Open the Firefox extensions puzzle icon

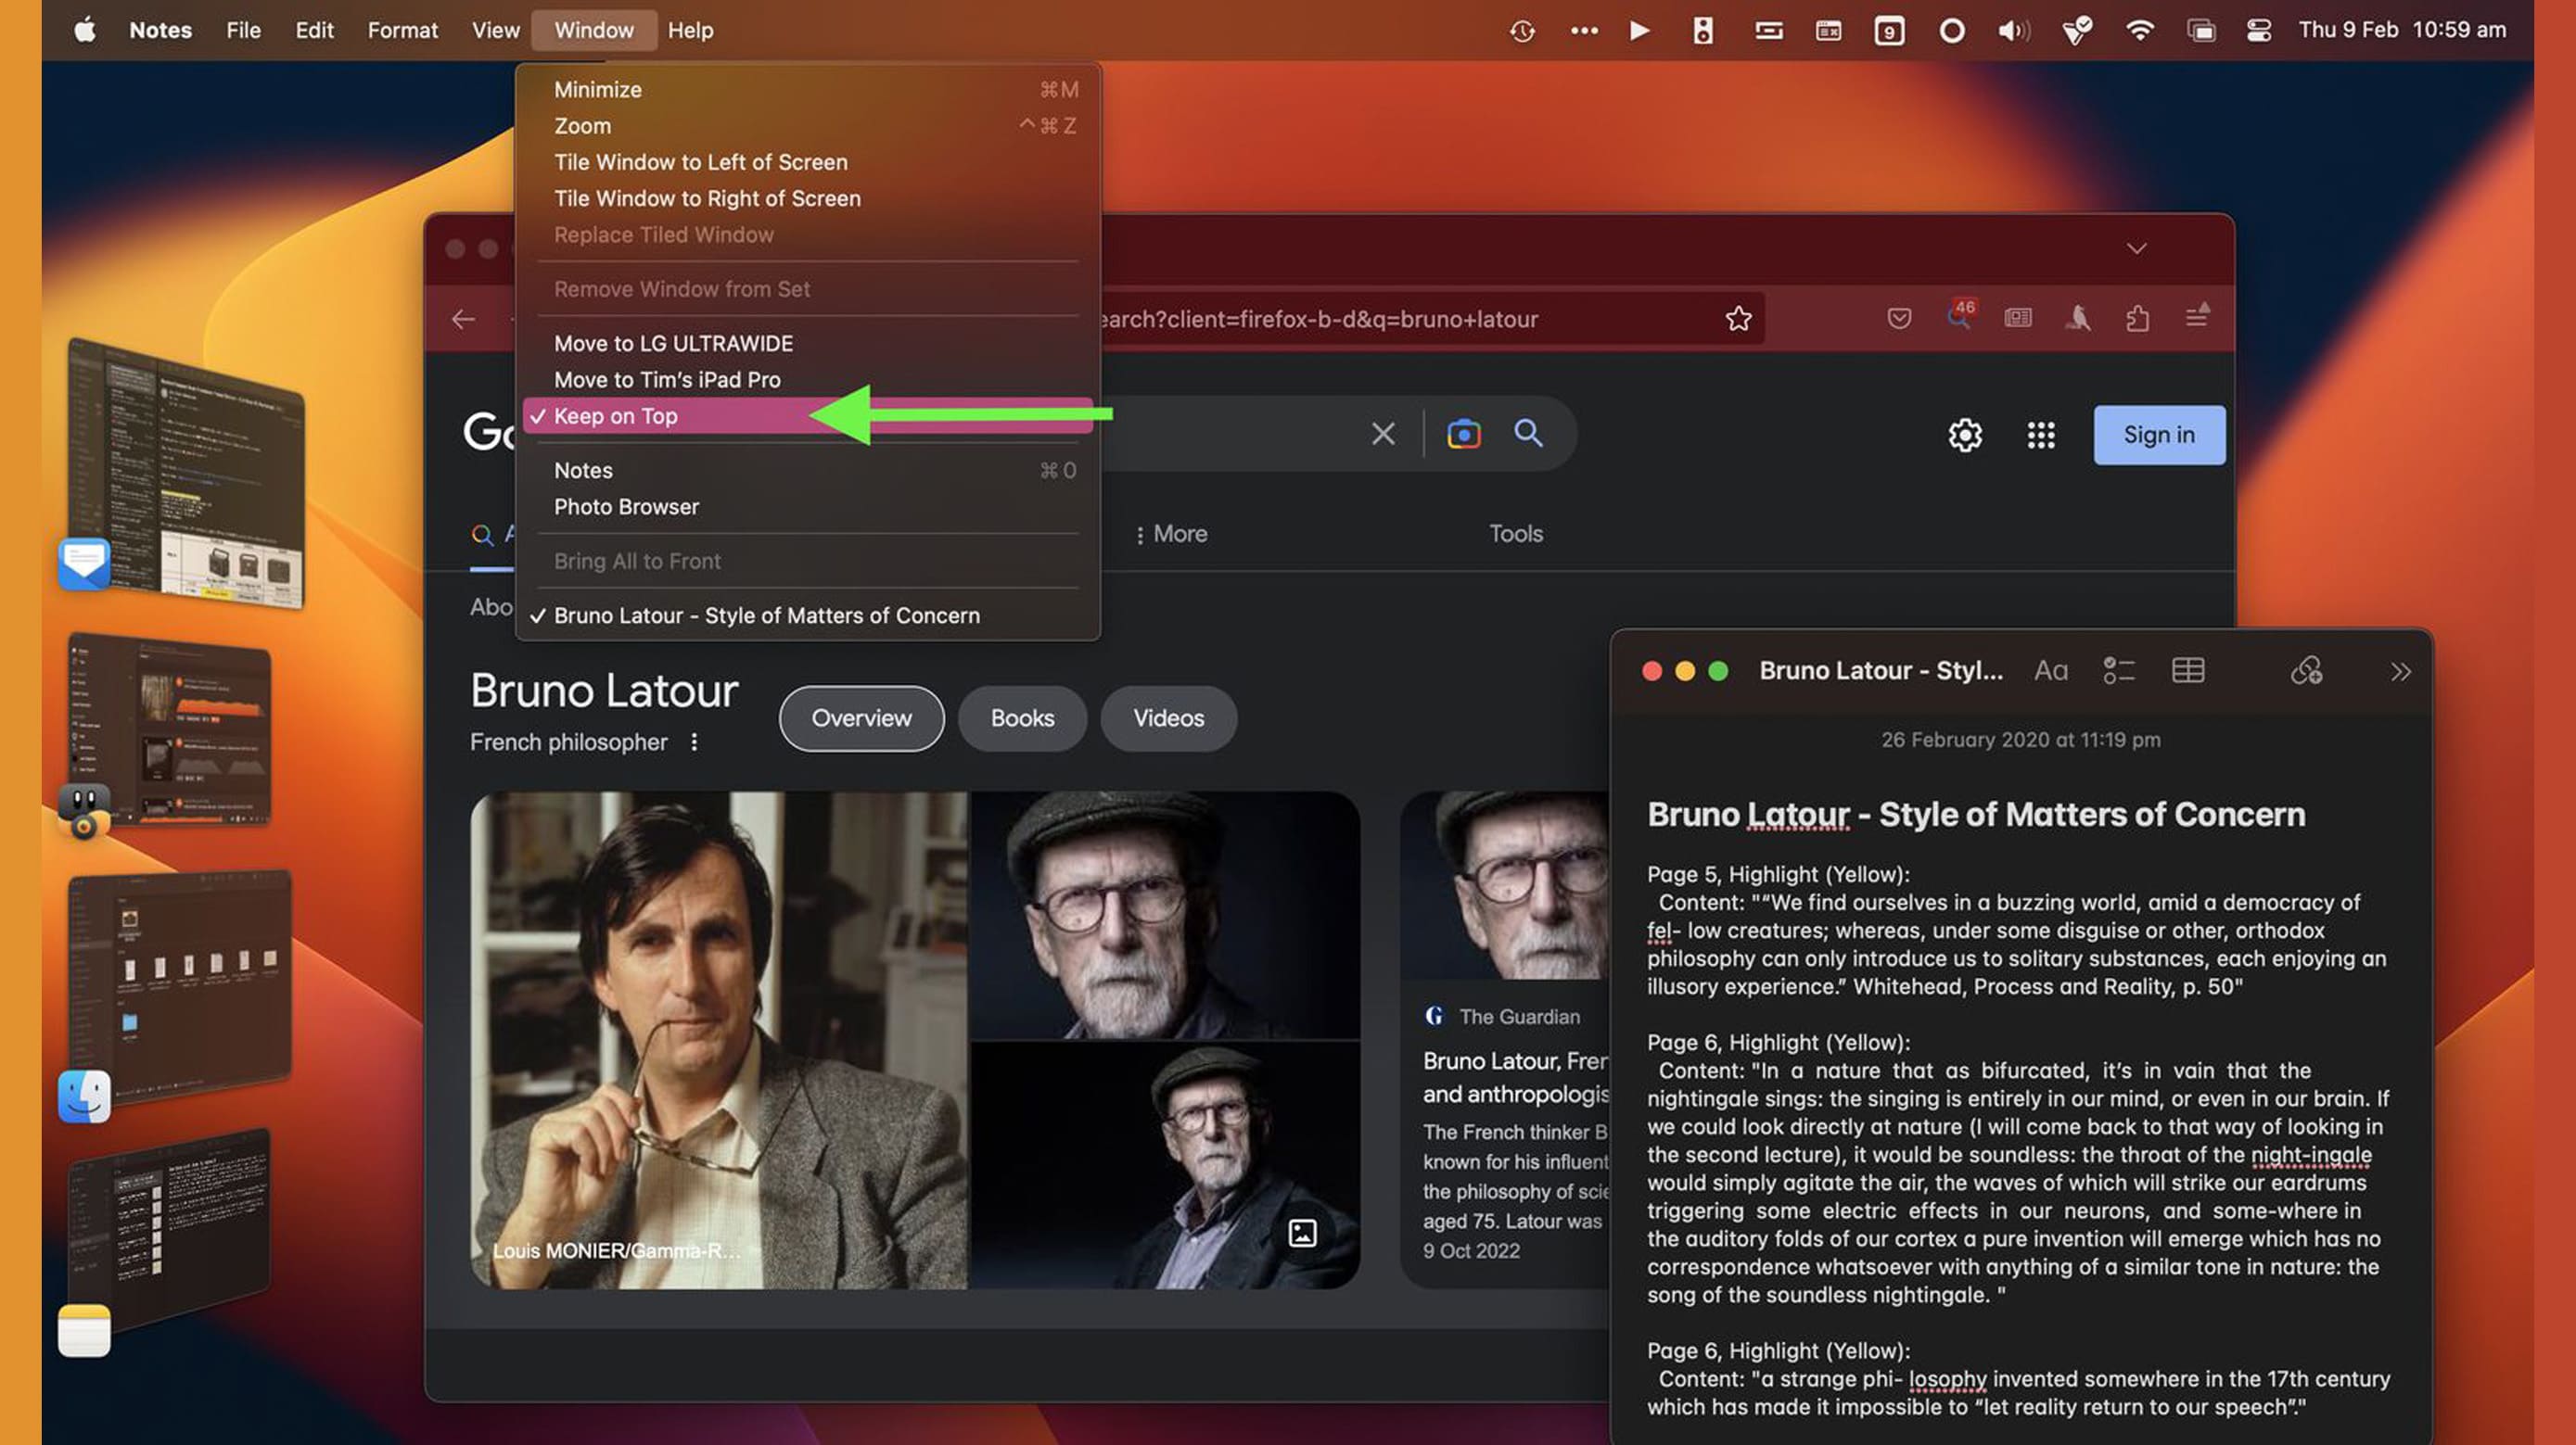point(2137,319)
